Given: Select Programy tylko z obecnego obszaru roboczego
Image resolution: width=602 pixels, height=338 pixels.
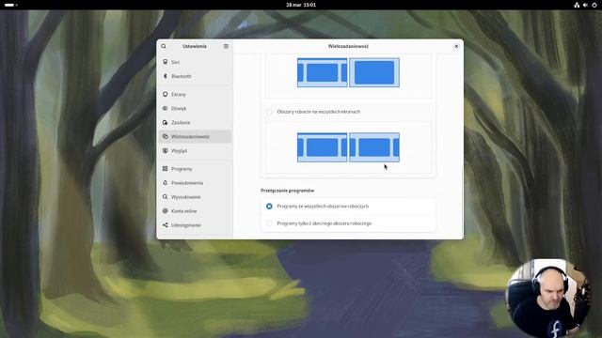Looking at the screenshot, I should pyautogui.click(x=348, y=223).
